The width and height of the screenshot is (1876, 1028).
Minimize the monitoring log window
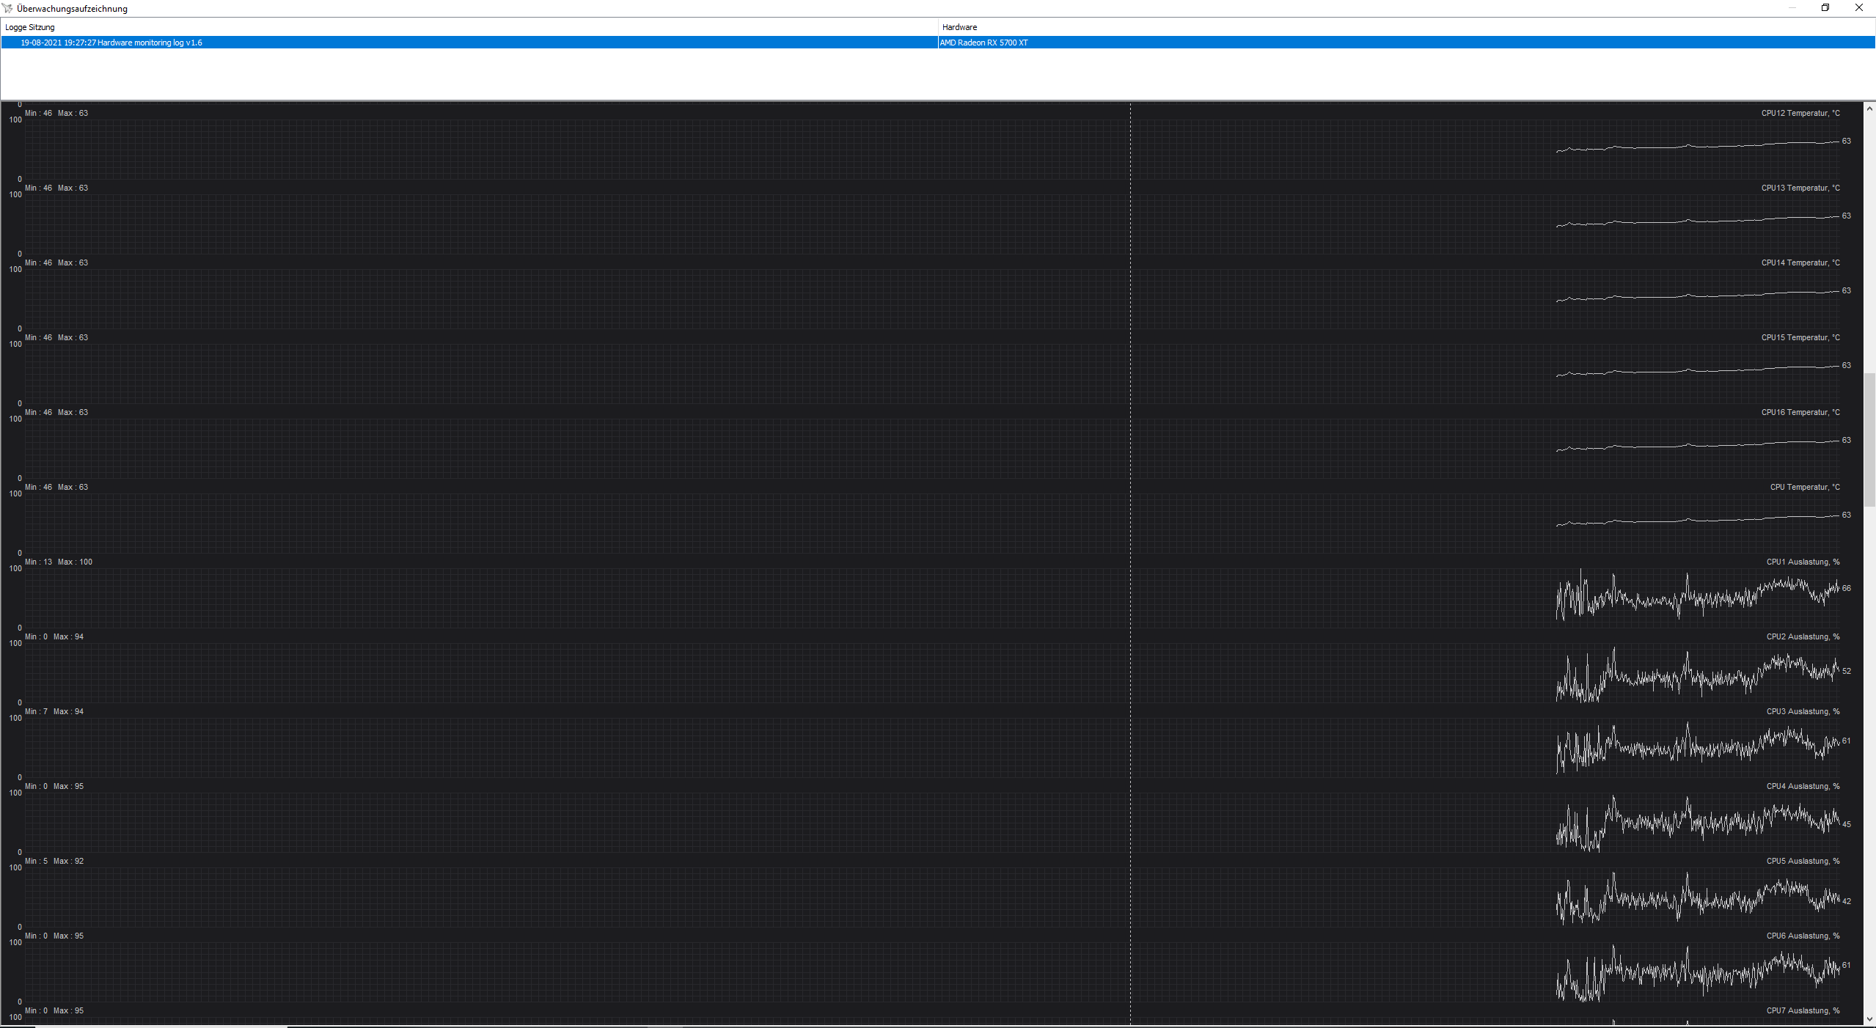click(1792, 8)
